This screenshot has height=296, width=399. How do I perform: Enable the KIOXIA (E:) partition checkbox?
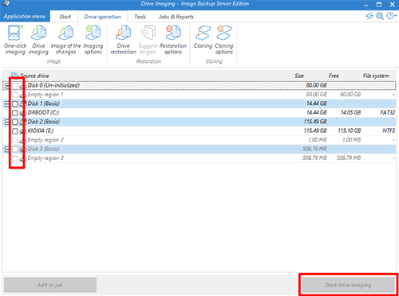(x=15, y=131)
